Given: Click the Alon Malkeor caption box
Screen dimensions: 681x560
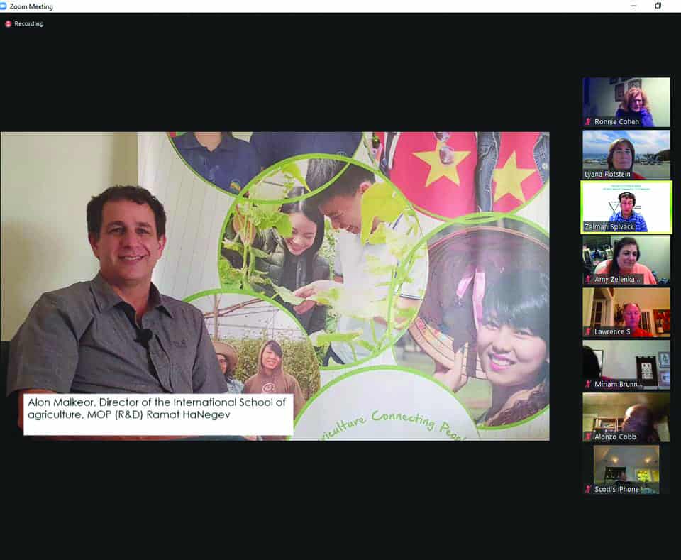Looking at the screenshot, I should pyautogui.click(x=157, y=414).
